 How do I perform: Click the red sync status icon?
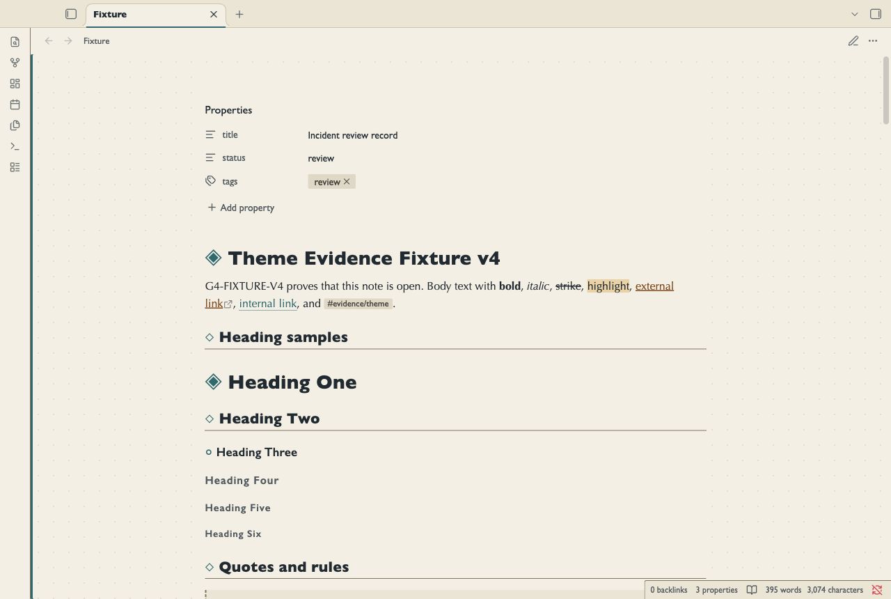point(877,590)
